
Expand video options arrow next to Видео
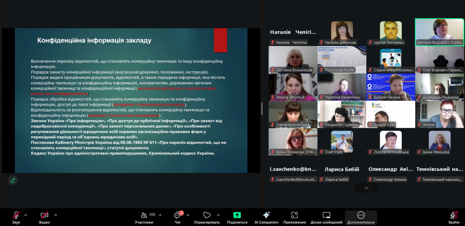(x=56, y=215)
